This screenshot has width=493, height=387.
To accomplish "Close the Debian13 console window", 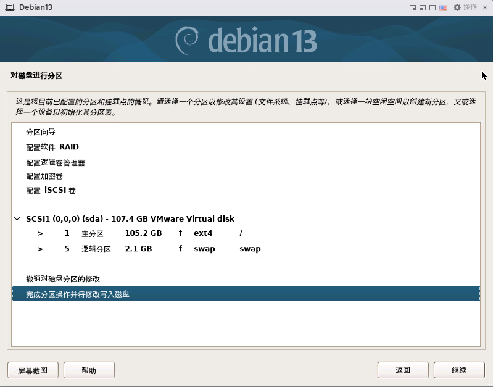I will [484, 7].
